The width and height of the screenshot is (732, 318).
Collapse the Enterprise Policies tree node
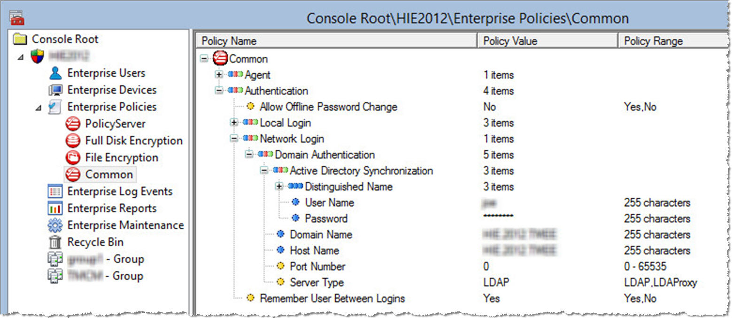click(39, 108)
